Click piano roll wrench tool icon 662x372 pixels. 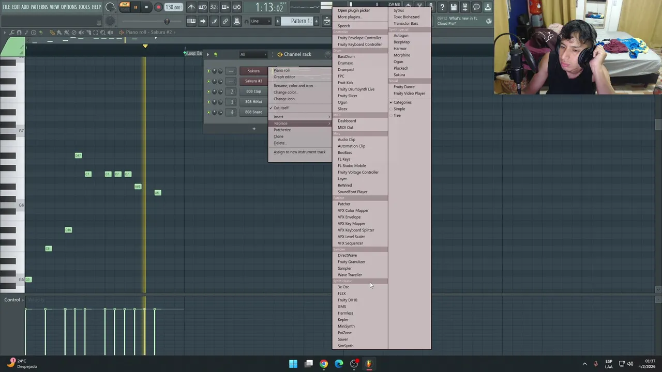click(x=12, y=33)
